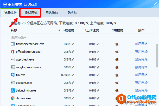Click the officeclicktorun.exe Office icon
This screenshot has height=106, width=159.
[x=13, y=52]
